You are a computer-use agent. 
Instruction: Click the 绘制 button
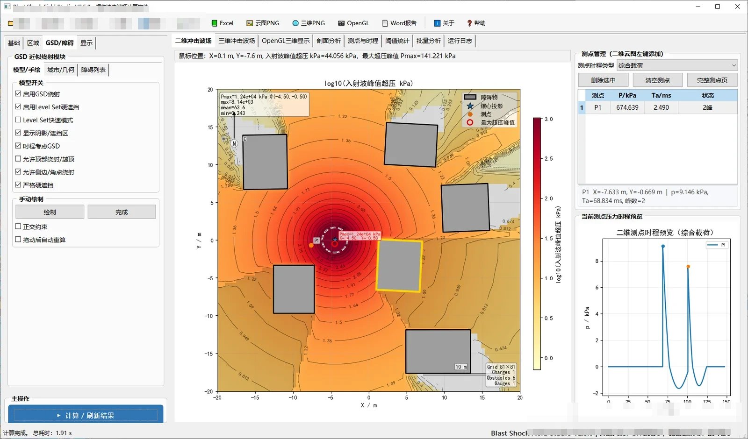[x=50, y=212]
